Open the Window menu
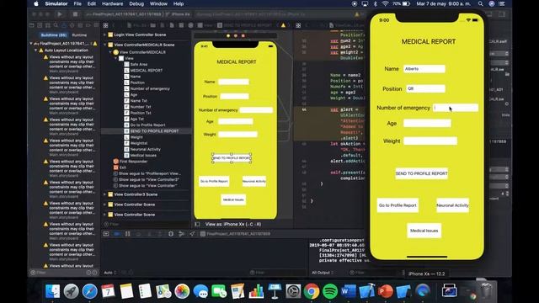 (x=158, y=3)
